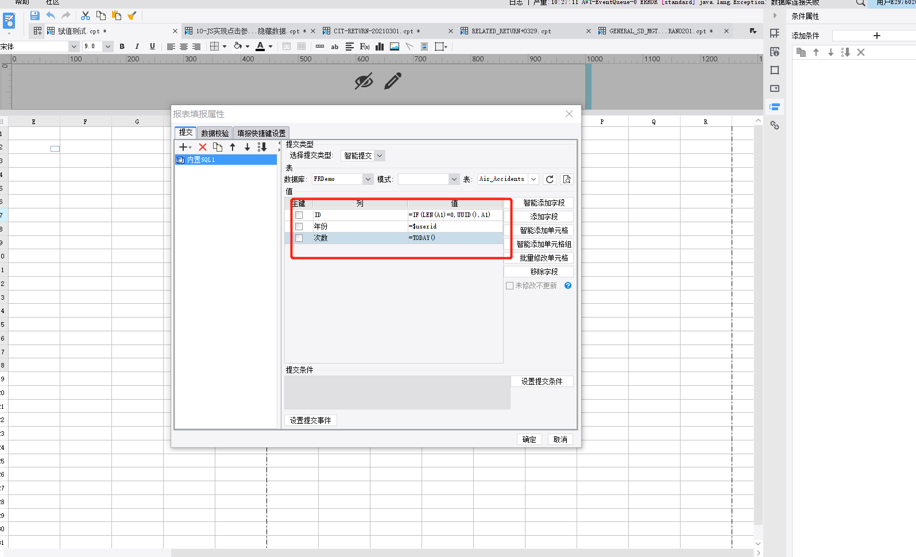Switch to the 填报快捷键设置 tab
This screenshot has height=557, width=916.
click(x=261, y=133)
